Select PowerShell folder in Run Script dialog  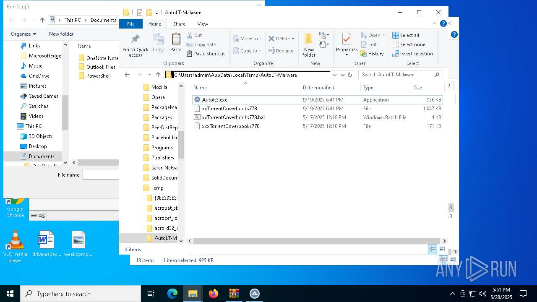click(x=98, y=76)
